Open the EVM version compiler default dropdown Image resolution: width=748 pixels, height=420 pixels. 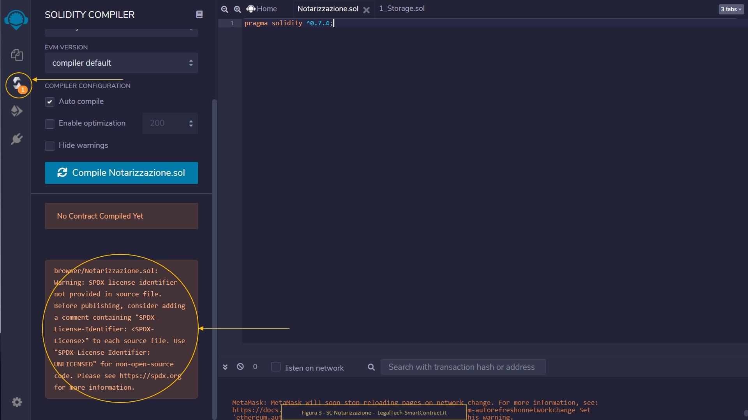(x=121, y=63)
